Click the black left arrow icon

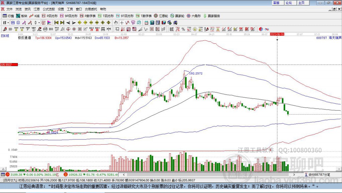pos(68,23)
